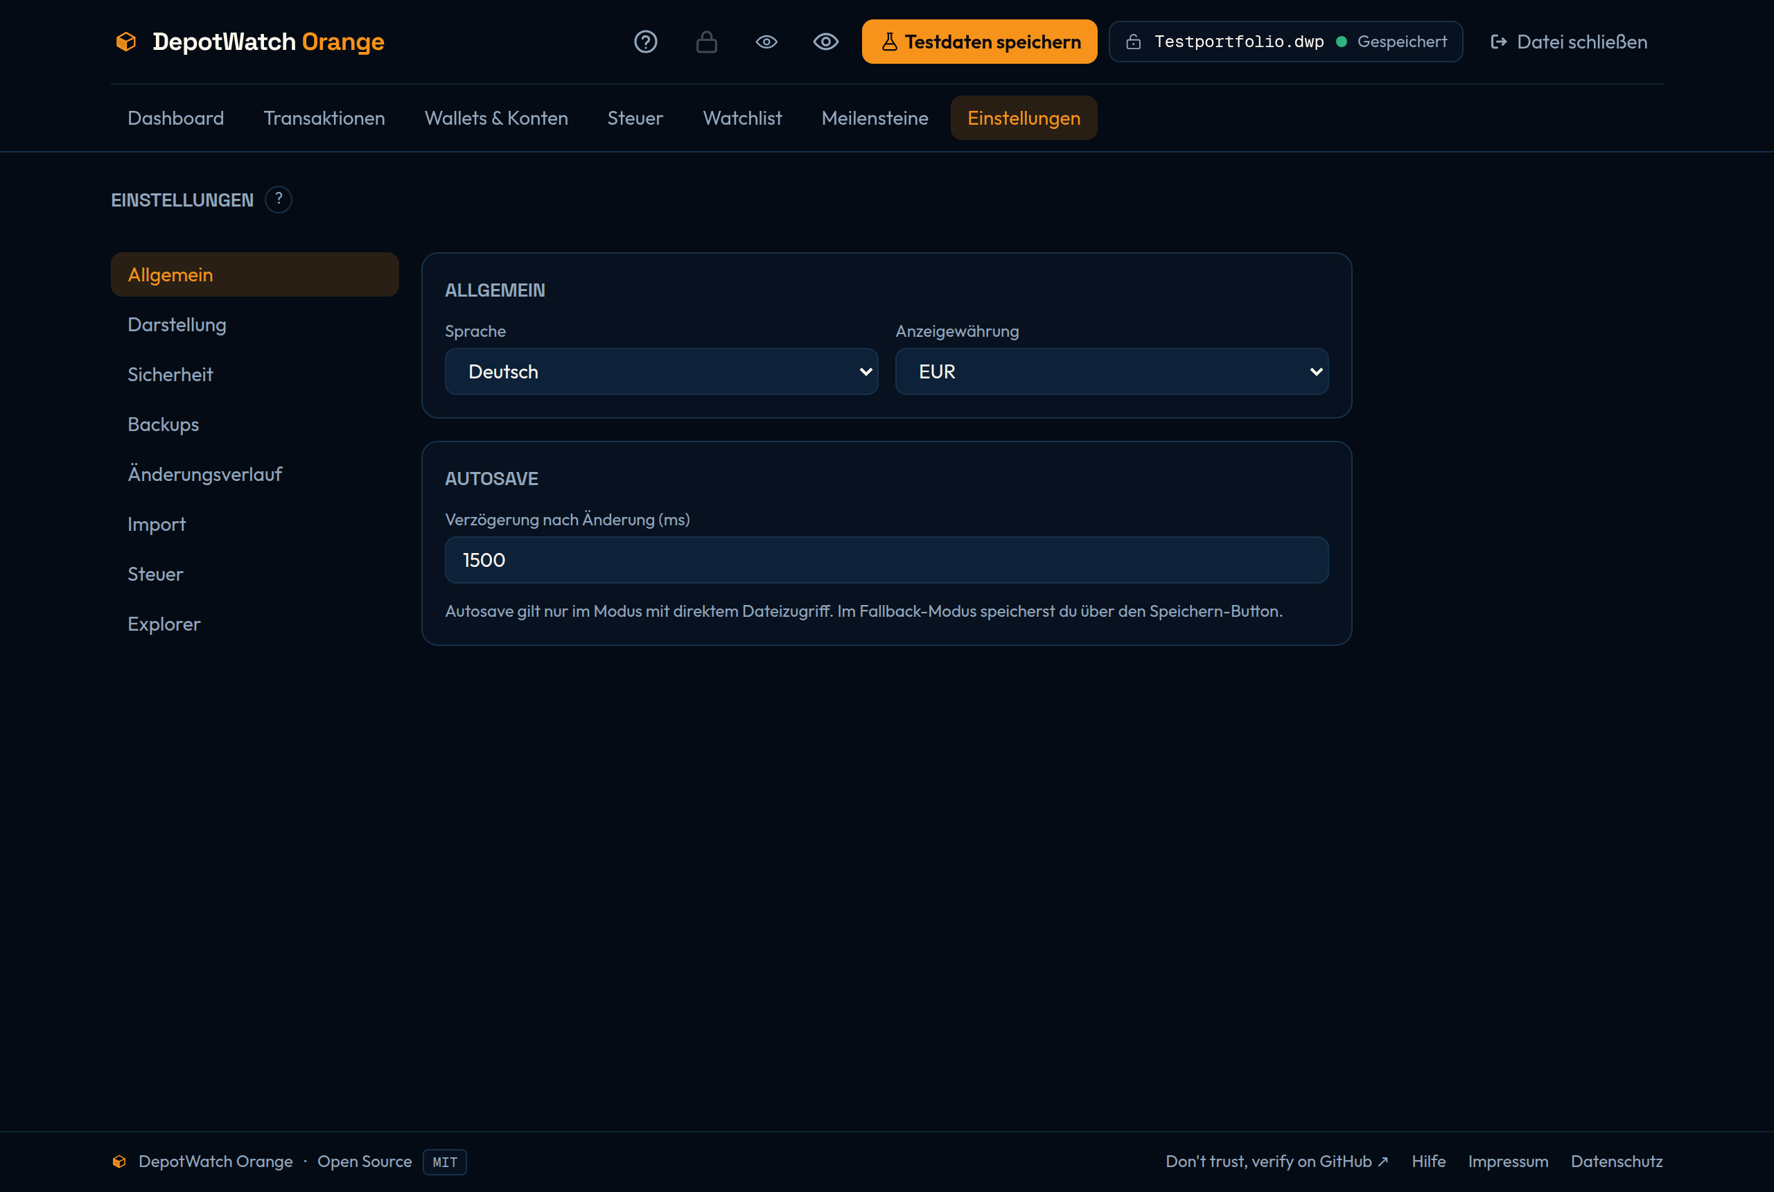This screenshot has height=1192, width=1774.
Task: Click the 'Open Source' footer text
Action: pyautogui.click(x=364, y=1162)
